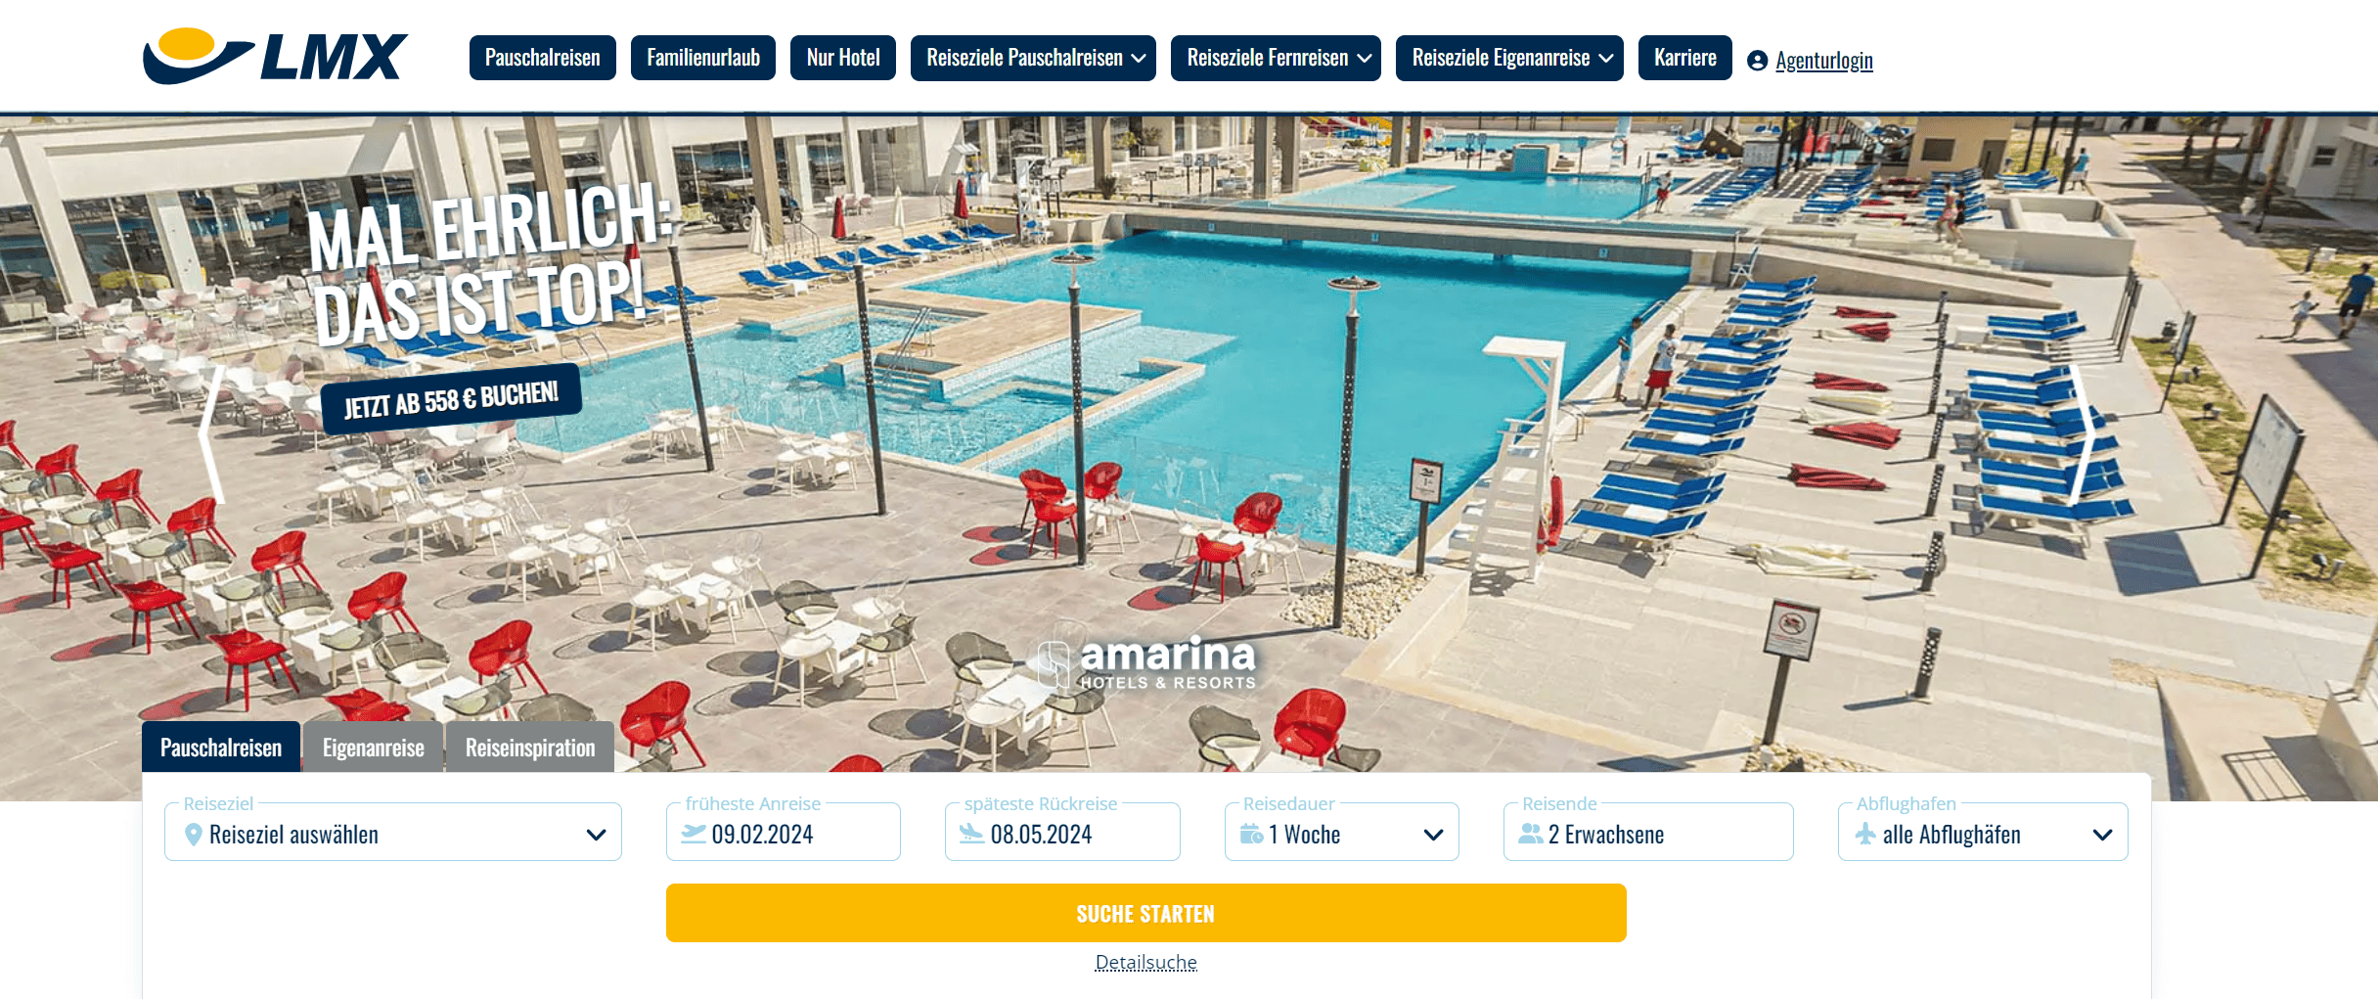The image size is (2378, 999).
Task: Click the Agenturlogin user icon
Action: [x=1757, y=61]
